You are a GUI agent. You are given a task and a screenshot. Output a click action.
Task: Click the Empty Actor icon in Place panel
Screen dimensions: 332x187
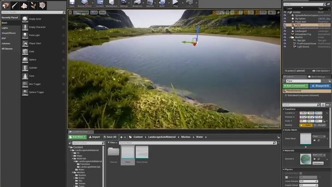point(25,19)
